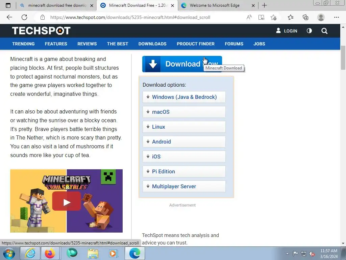Open the Action Center flag icon
The image size is (346, 260).
[x=295, y=253]
